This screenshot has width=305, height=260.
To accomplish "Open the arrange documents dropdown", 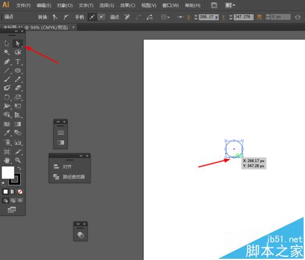I will [x=230, y=5].
